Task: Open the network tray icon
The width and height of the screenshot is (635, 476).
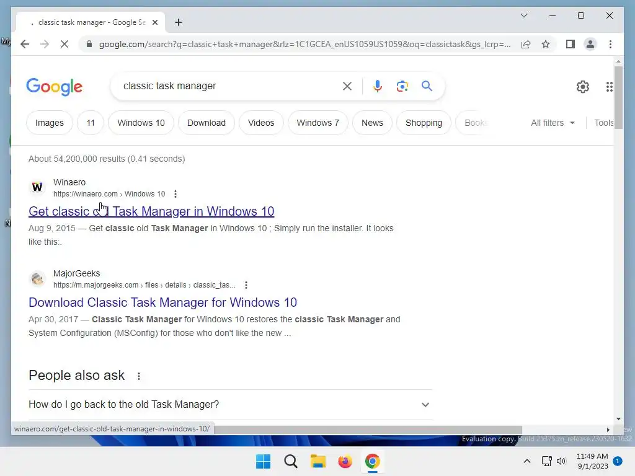Action: (547, 461)
